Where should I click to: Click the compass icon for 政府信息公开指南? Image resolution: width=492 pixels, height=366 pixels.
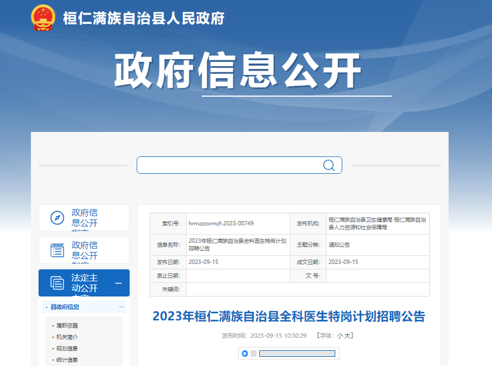[x=57, y=218]
